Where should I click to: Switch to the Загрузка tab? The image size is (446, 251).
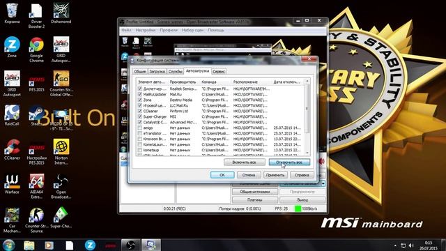point(157,71)
